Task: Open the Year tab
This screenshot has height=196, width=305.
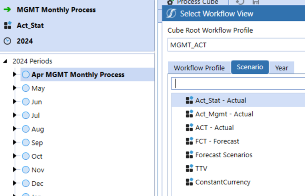Action: pos(281,68)
